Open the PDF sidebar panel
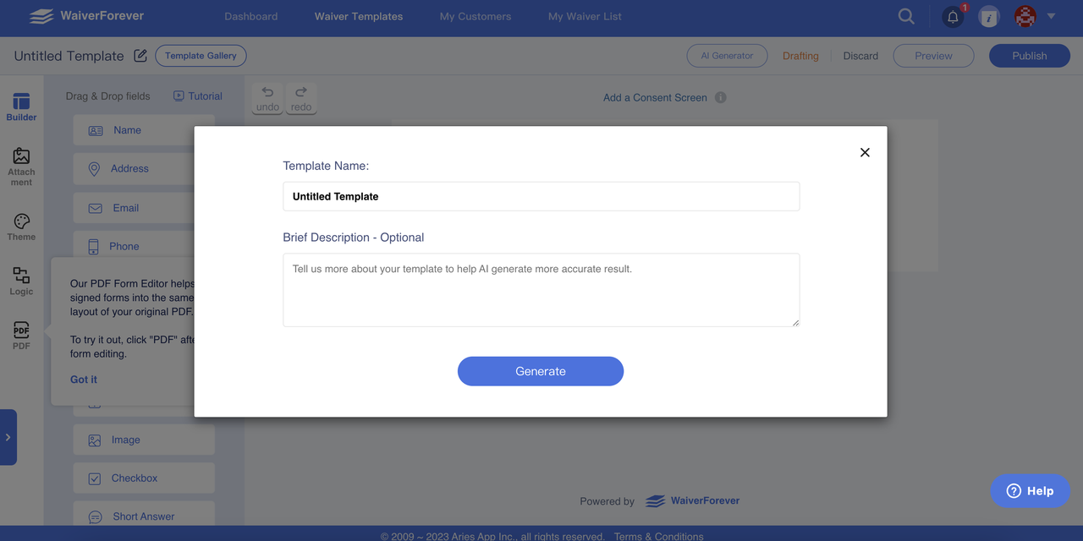Viewport: 1083px width, 541px height. tap(21, 336)
